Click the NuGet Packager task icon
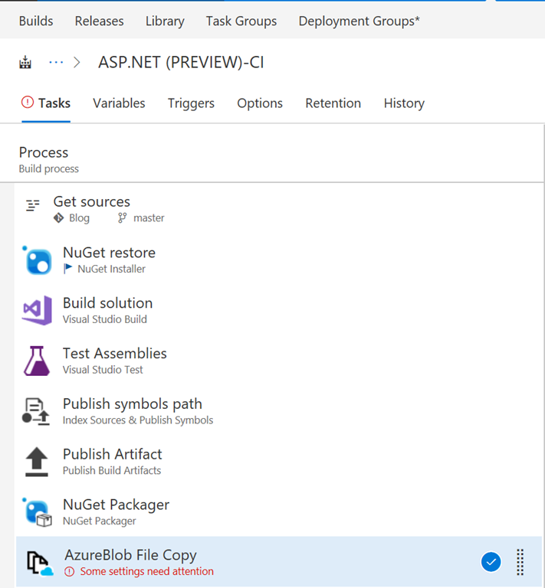 coord(37,512)
